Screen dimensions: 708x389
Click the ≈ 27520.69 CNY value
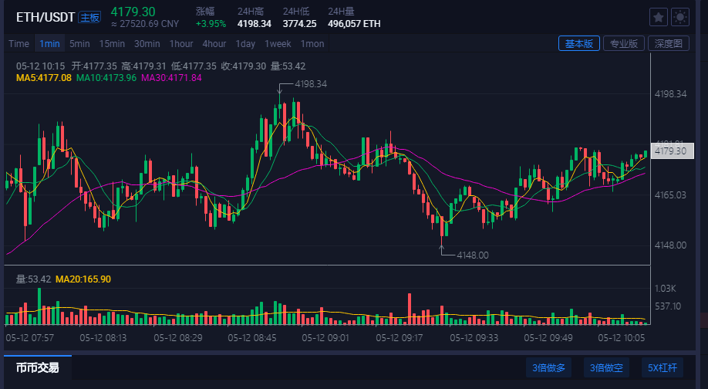click(x=145, y=24)
